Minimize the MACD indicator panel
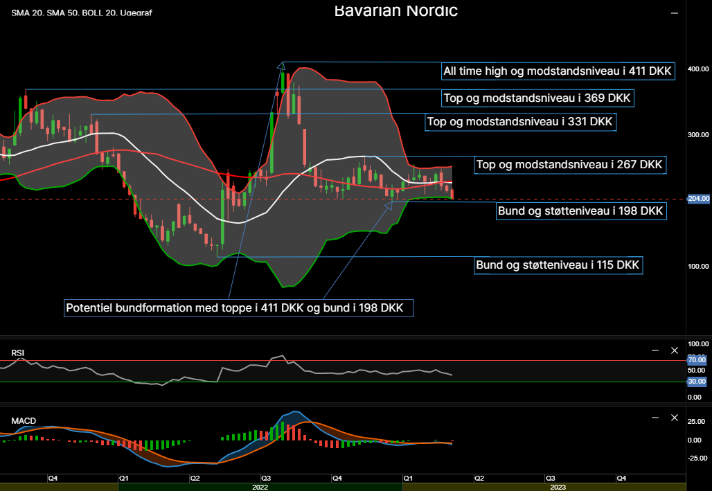 click(655, 418)
